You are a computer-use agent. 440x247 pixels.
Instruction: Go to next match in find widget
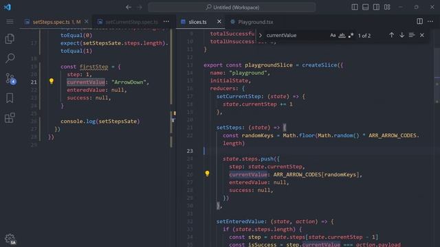pyautogui.click(x=401, y=35)
